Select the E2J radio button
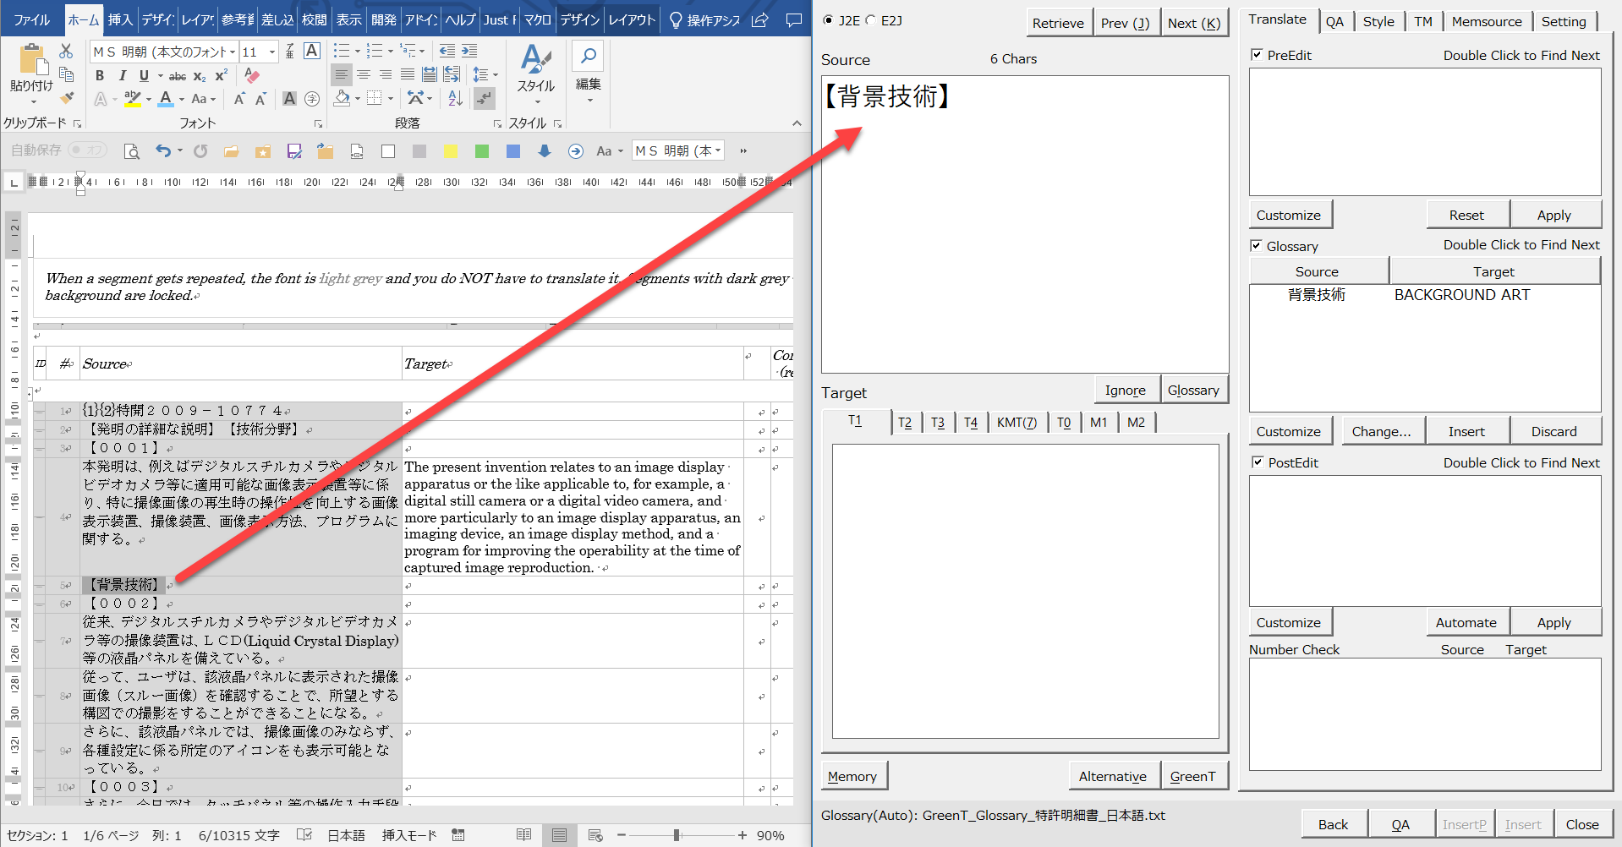Screen dimensions: 1622x847 (871, 20)
